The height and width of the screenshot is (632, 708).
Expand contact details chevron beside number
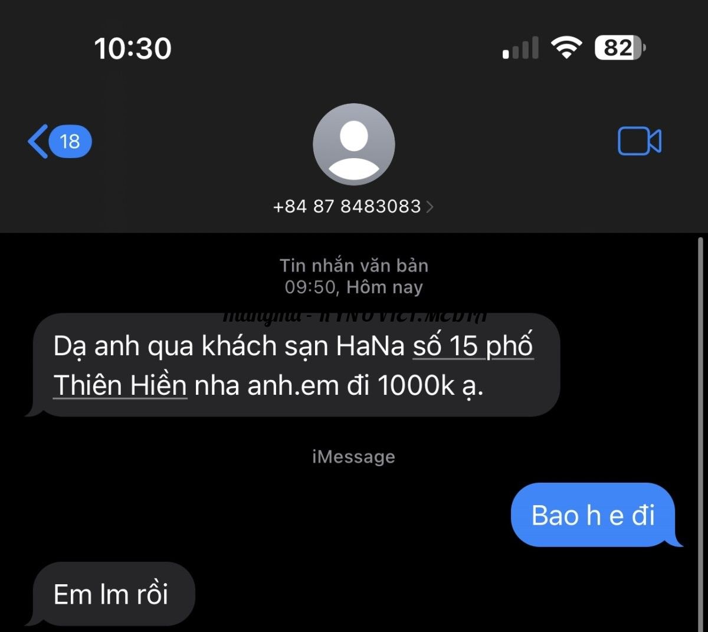tap(430, 207)
